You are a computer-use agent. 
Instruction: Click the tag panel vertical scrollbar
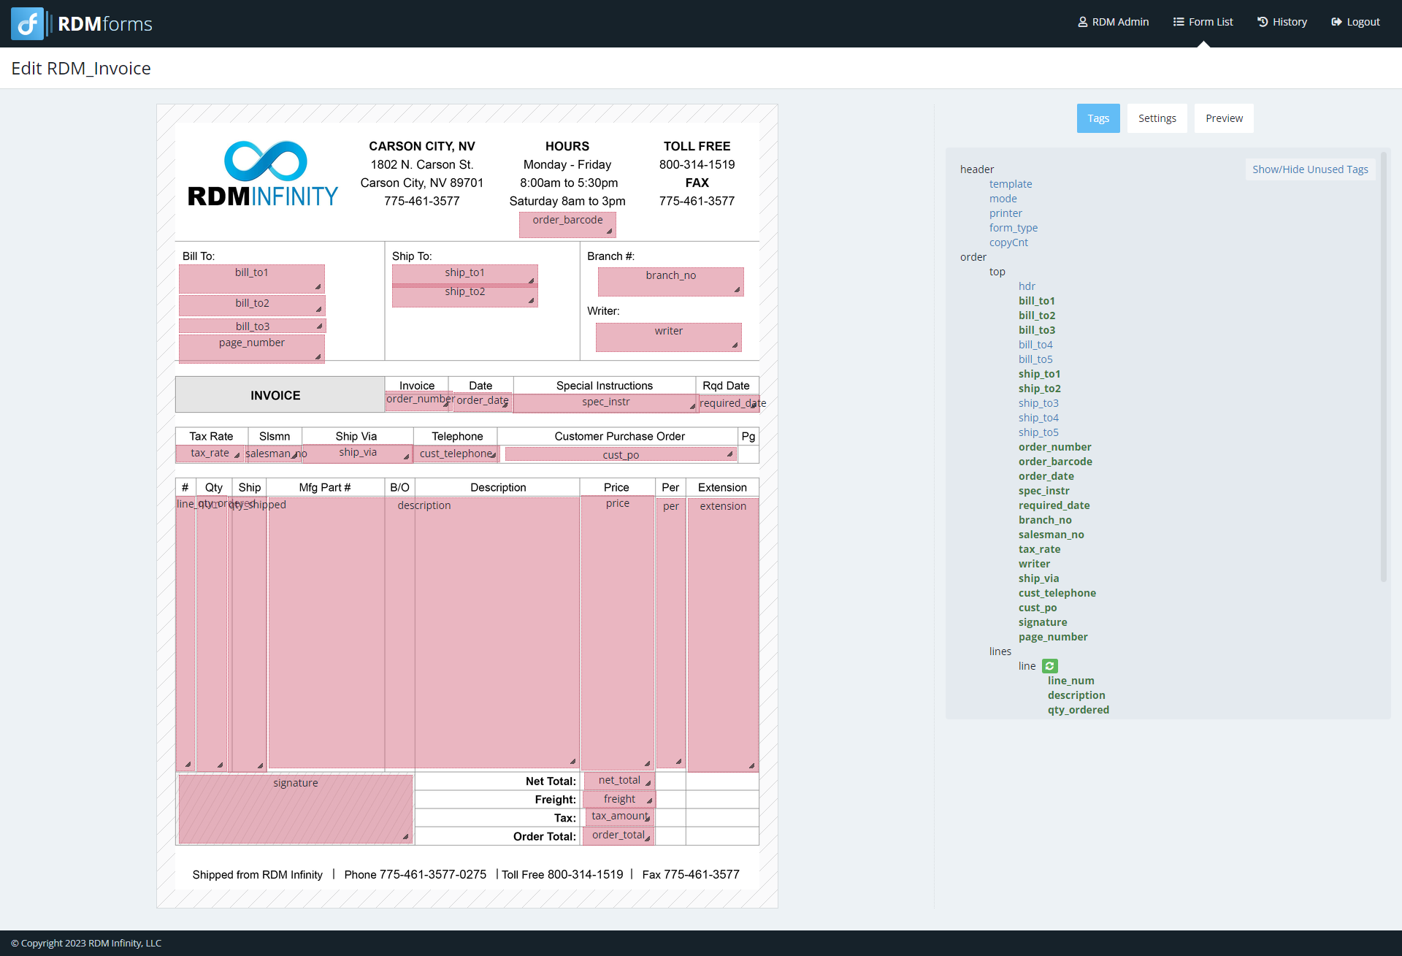tap(1383, 365)
